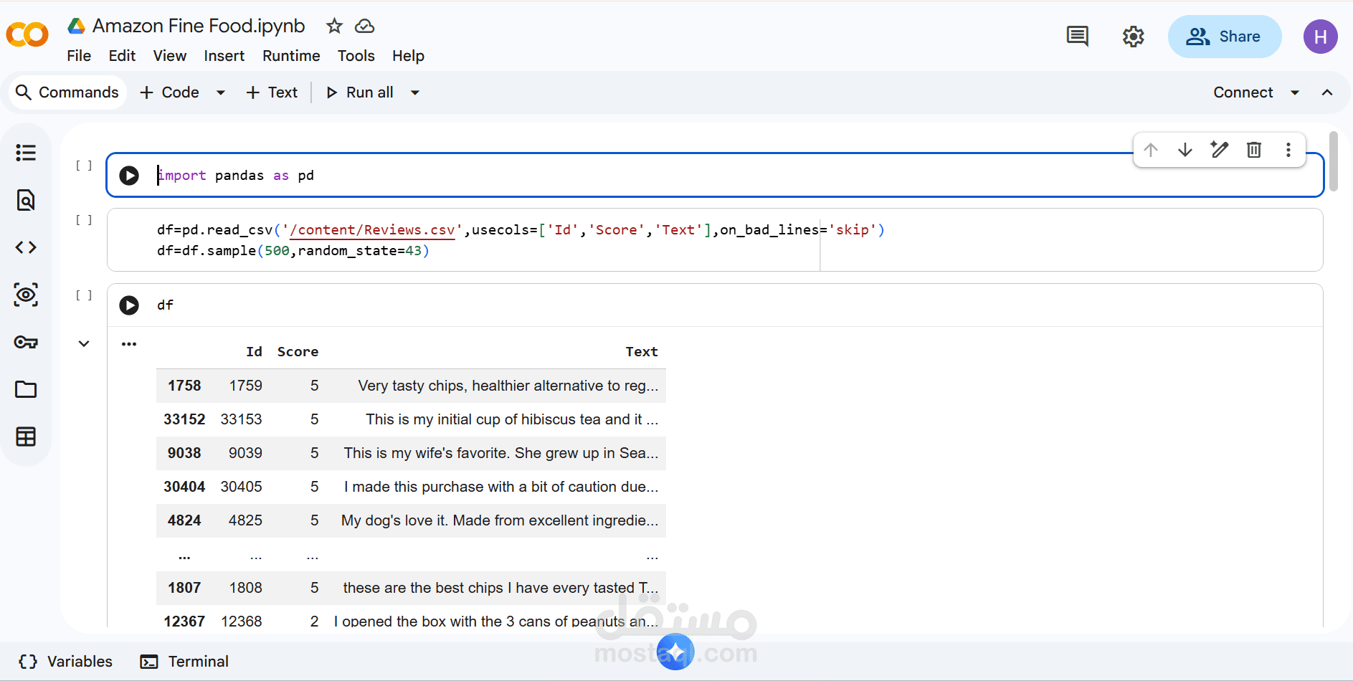Collapse the df output with chevron
1353x681 pixels.
tap(84, 344)
